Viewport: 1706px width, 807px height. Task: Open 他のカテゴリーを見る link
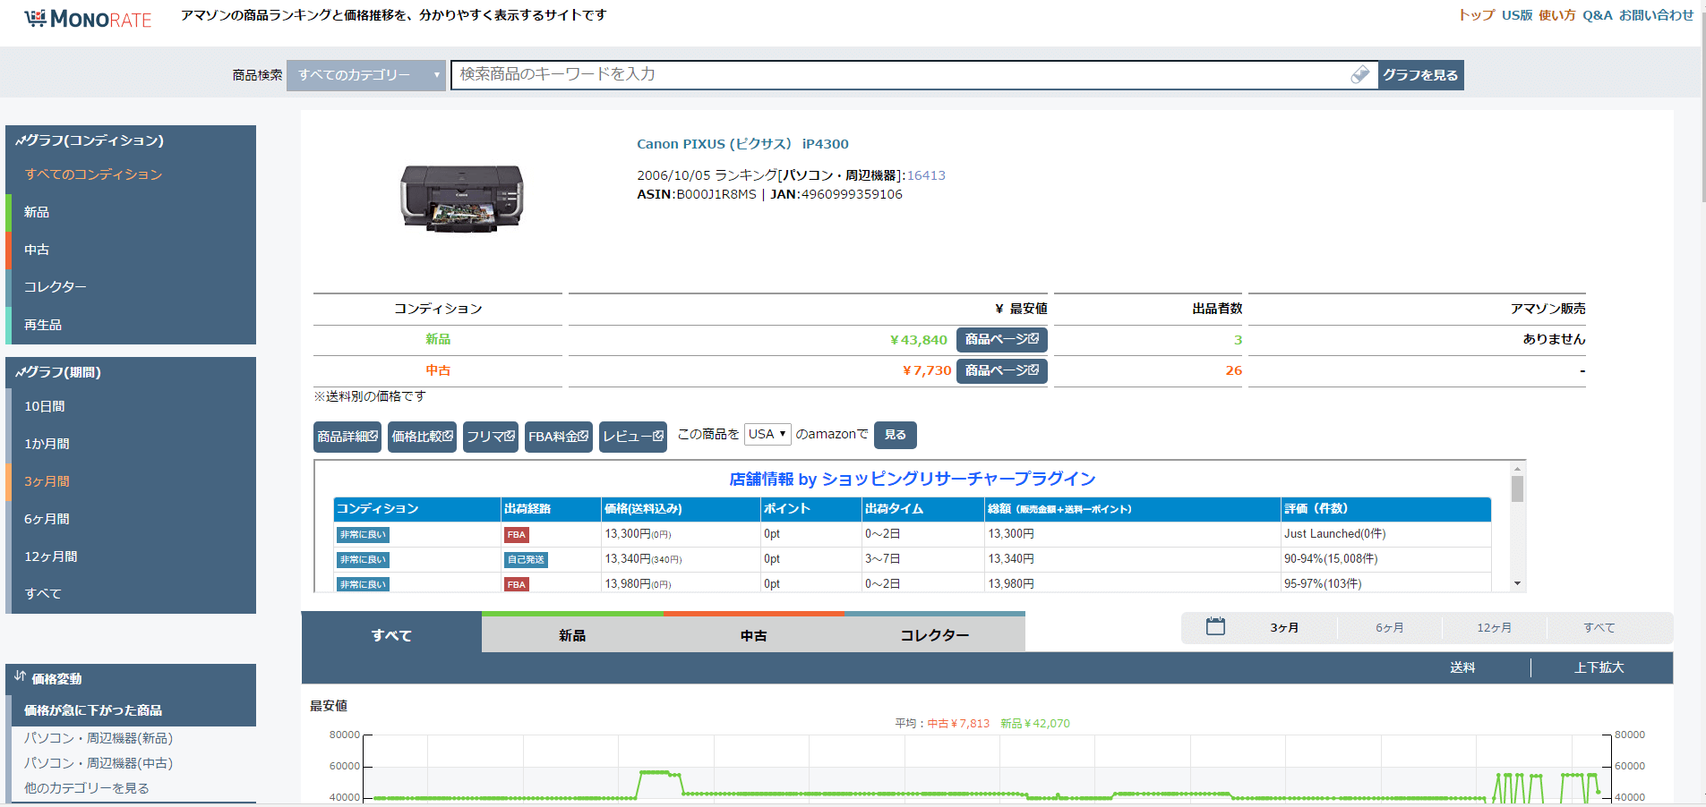pyautogui.click(x=87, y=788)
